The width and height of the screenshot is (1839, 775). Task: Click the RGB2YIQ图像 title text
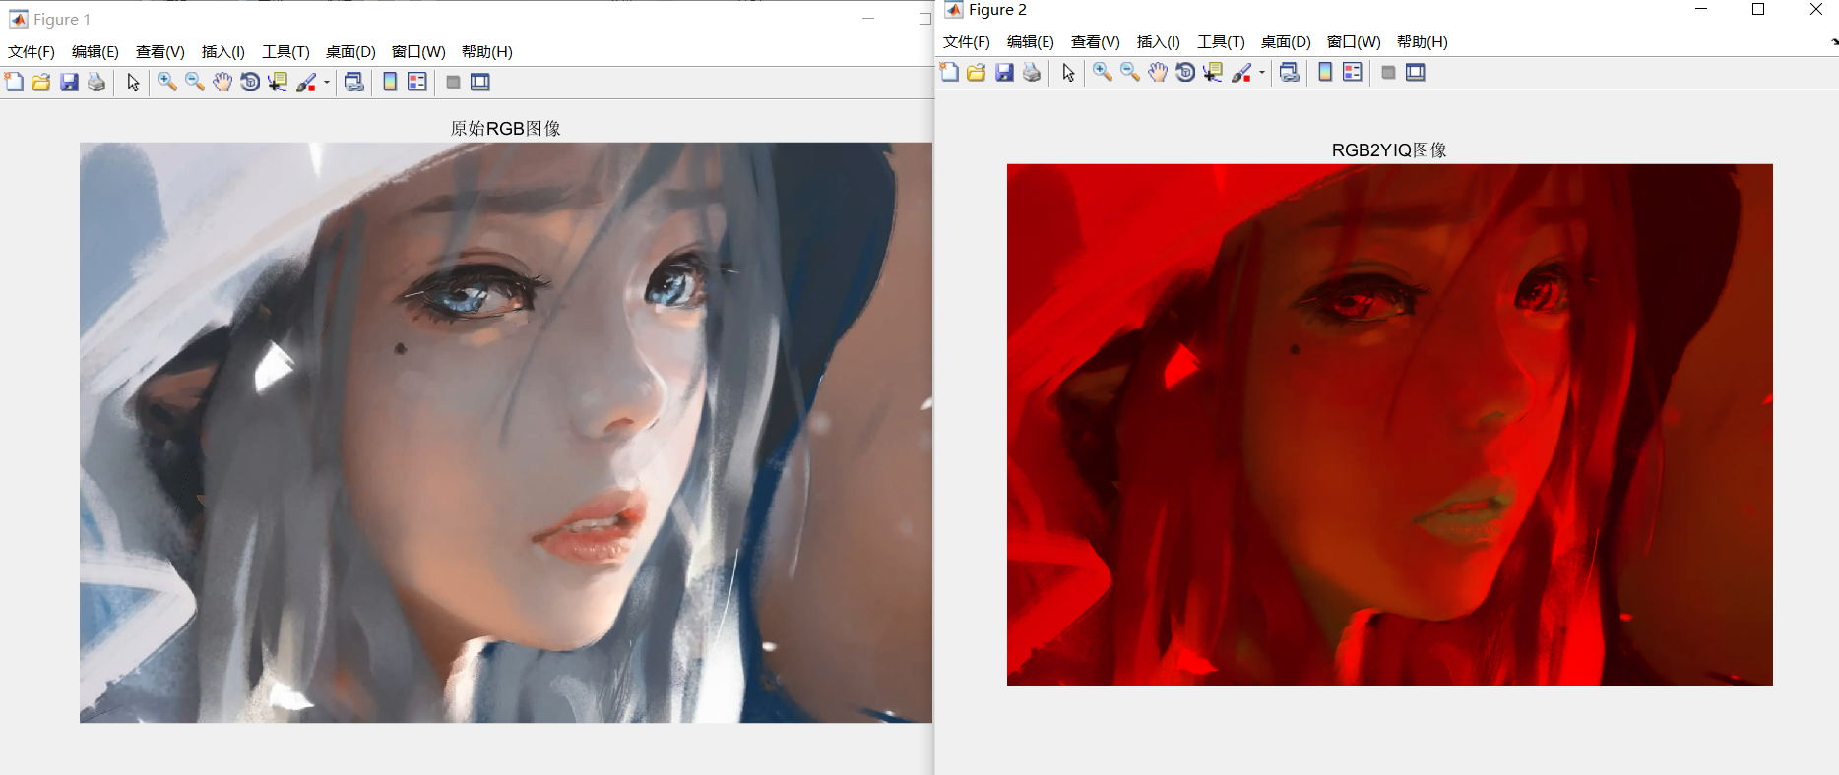point(1389,150)
